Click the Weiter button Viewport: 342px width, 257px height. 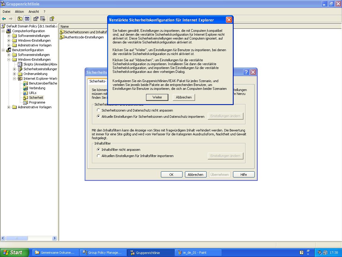point(157,97)
